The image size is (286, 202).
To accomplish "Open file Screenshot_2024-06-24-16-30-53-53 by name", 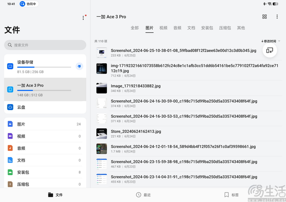I will click(x=184, y=116).
